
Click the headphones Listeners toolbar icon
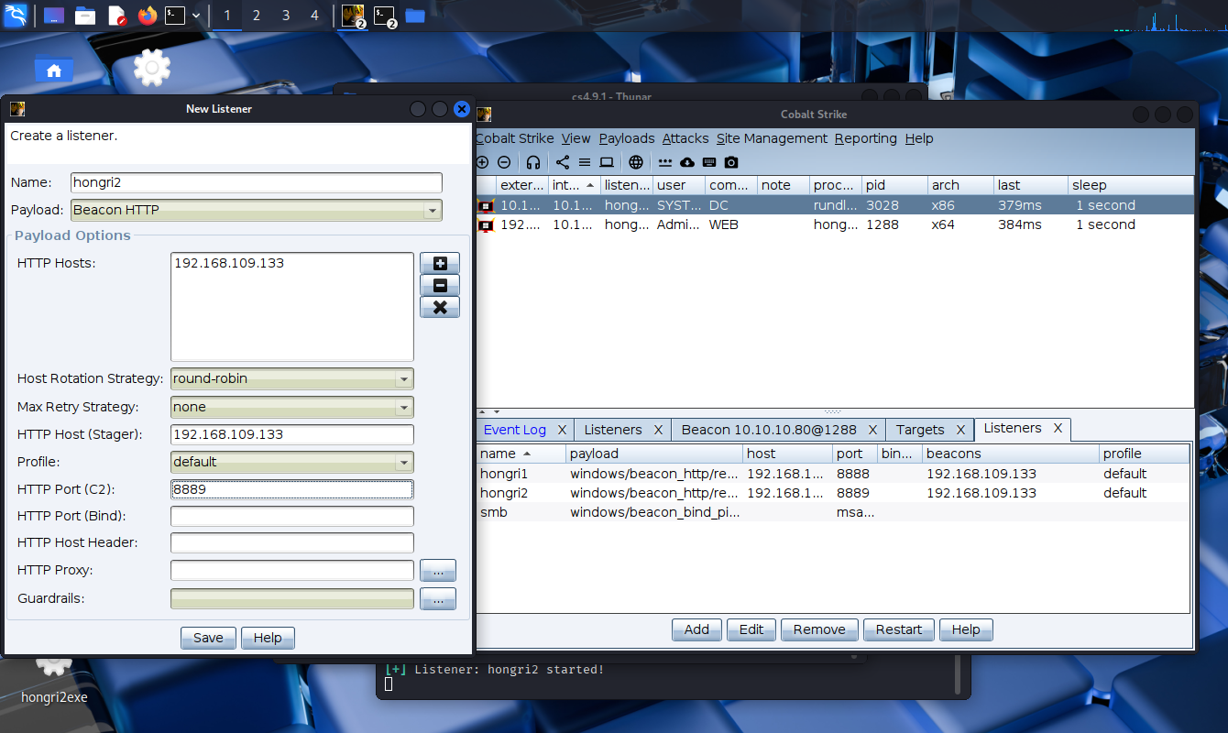[533, 162]
